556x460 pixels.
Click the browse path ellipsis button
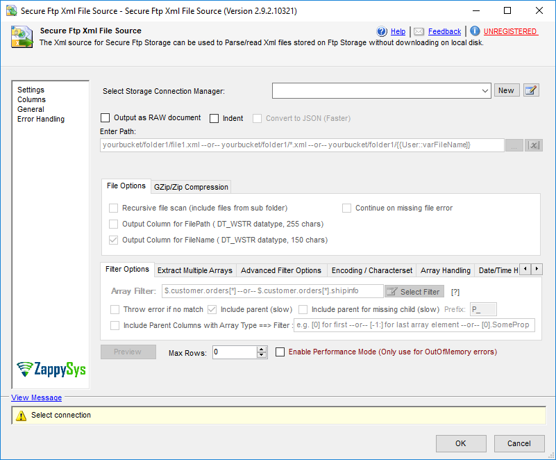tap(514, 145)
